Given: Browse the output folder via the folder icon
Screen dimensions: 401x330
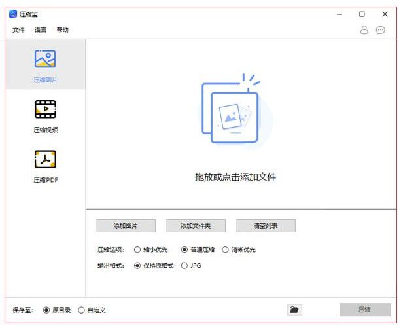Looking at the screenshot, I should point(294,310).
